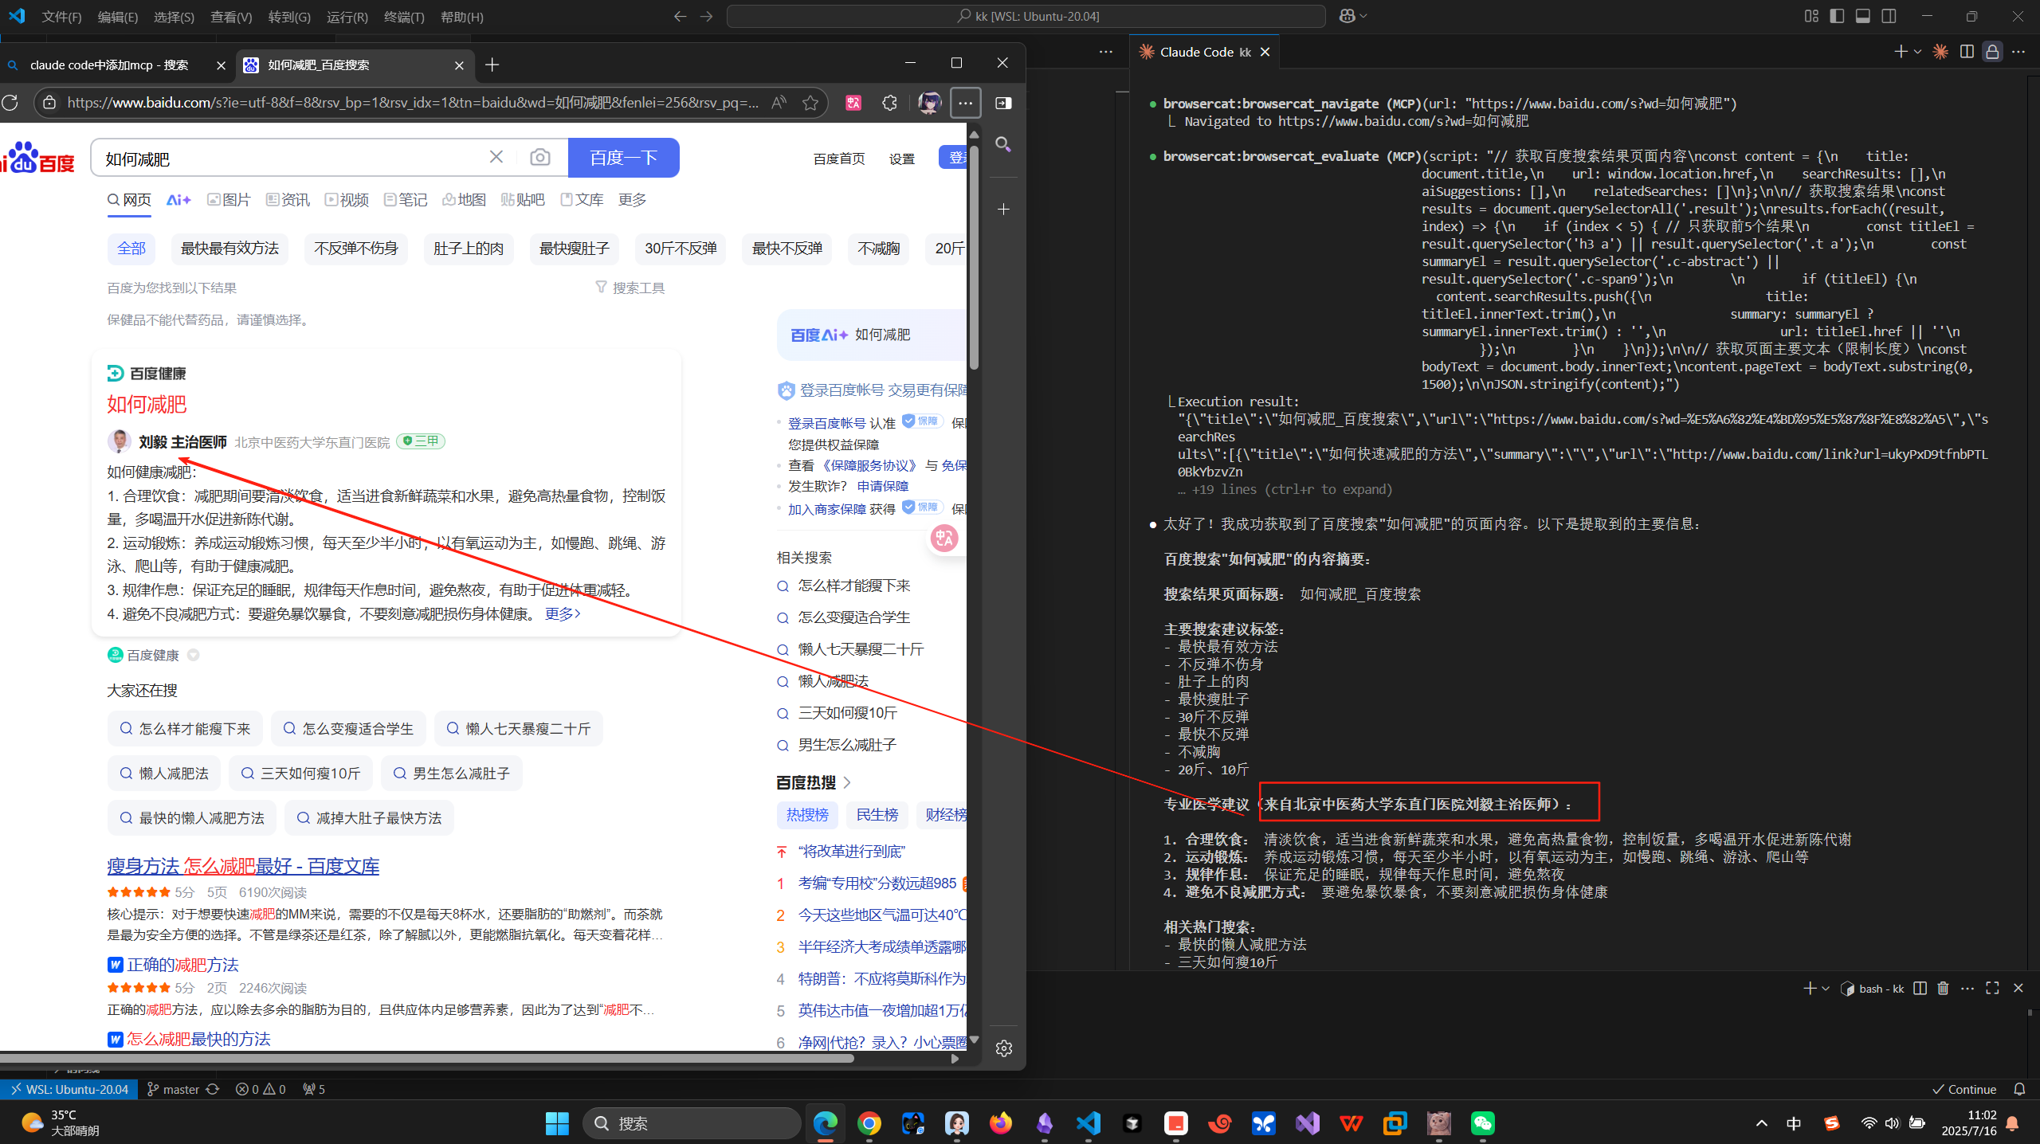
Task: Click the Claude Code starburst icon in toolbar
Action: 1940,52
